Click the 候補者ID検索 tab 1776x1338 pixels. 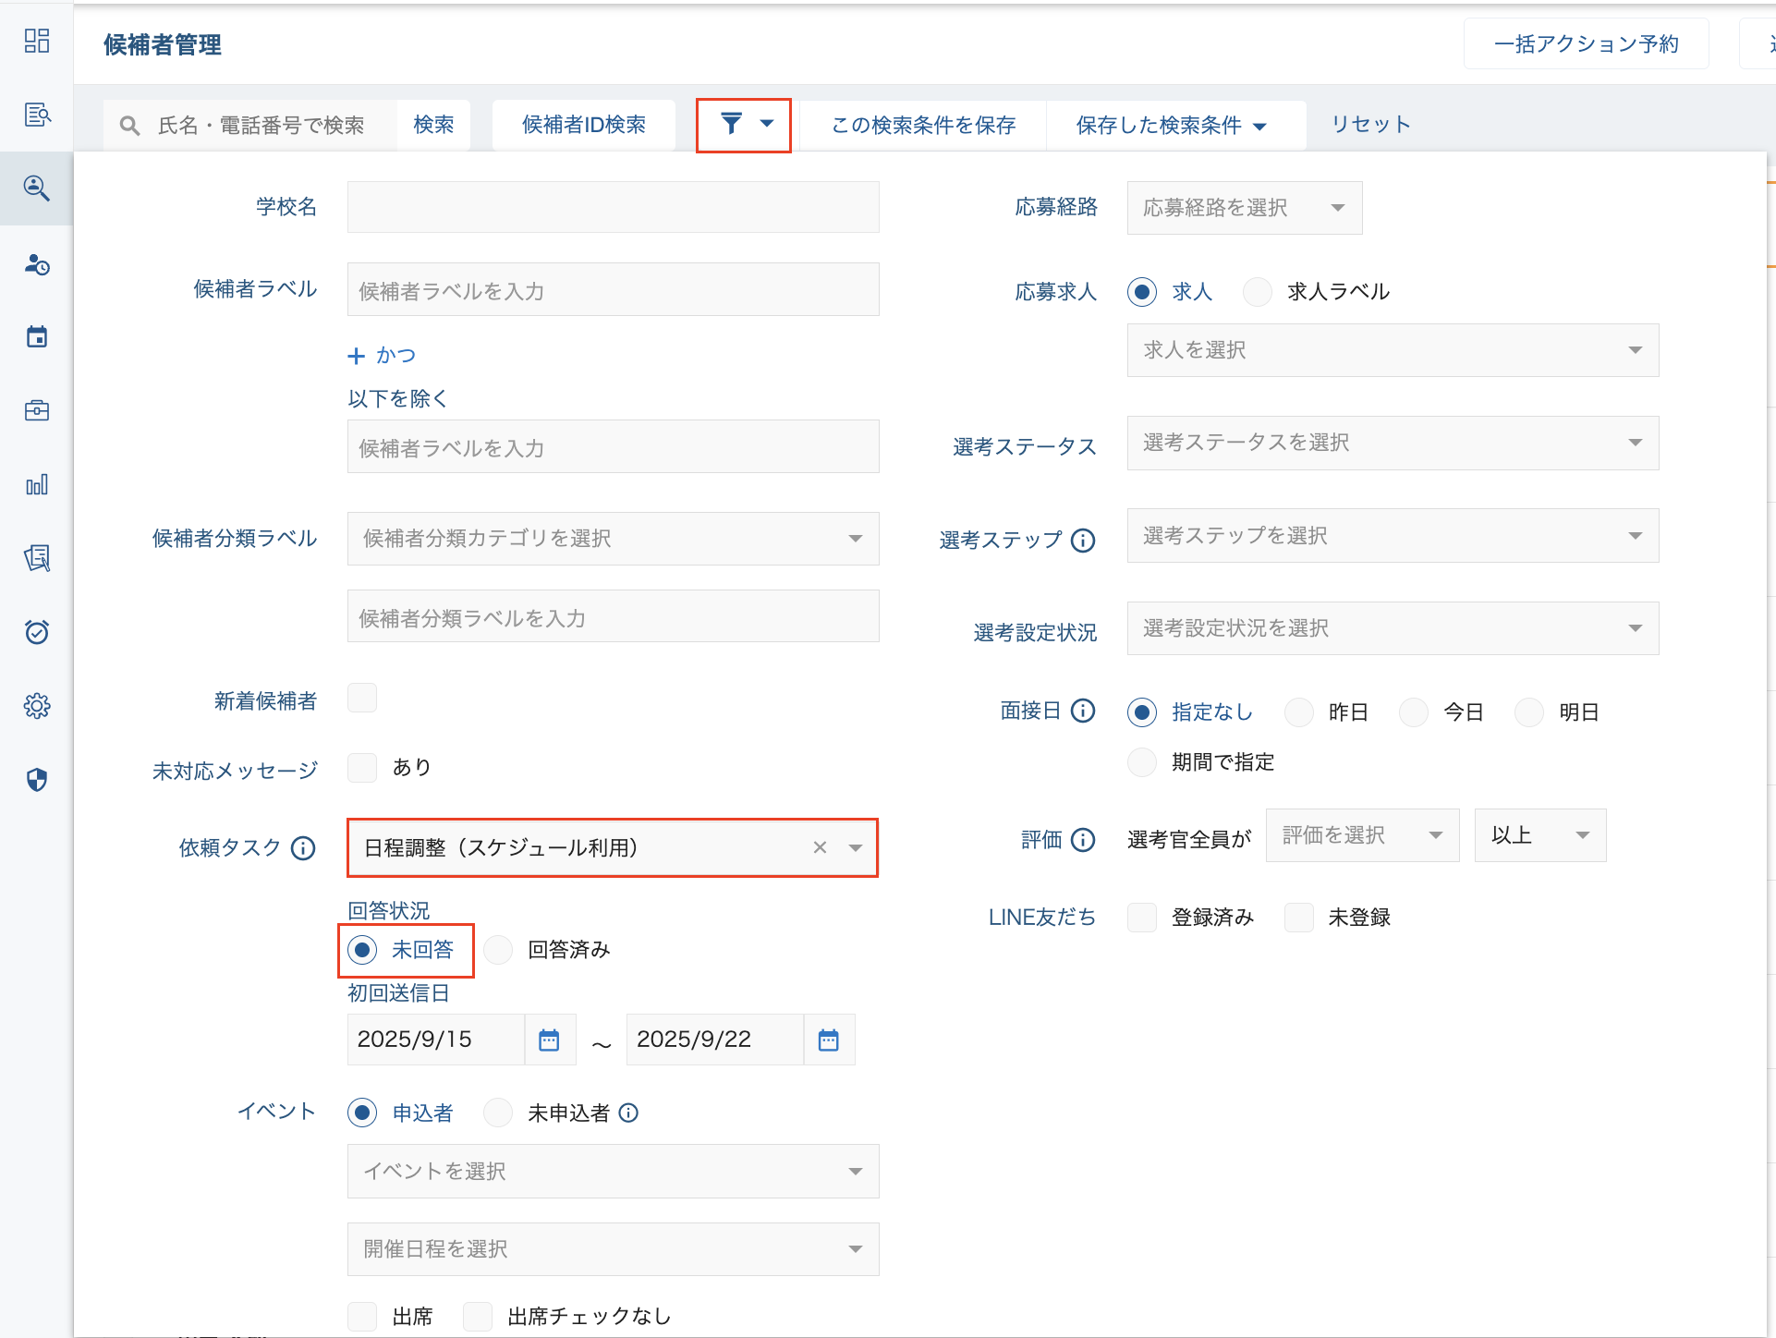click(x=583, y=125)
